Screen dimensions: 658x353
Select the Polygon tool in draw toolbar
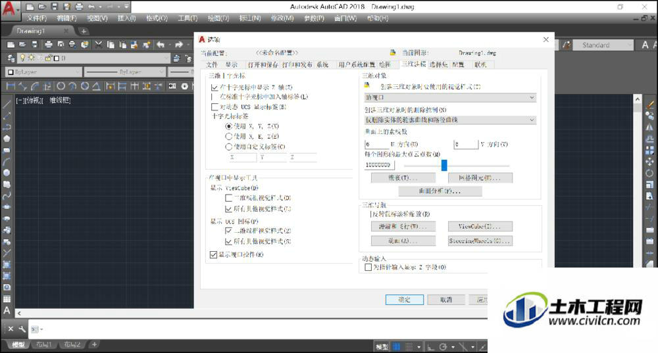pyautogui.click(x=7, y=138)
